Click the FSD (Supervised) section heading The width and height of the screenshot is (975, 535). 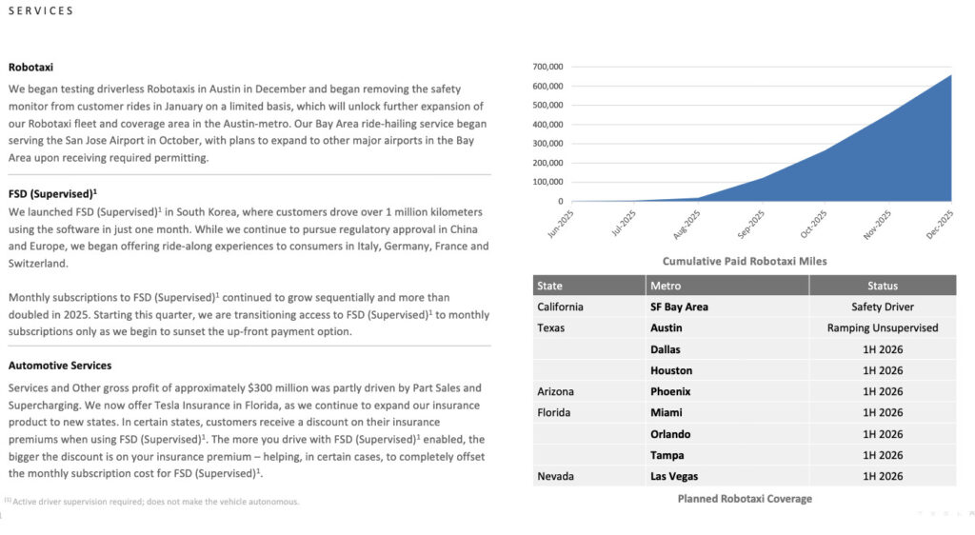click(52, 192)
